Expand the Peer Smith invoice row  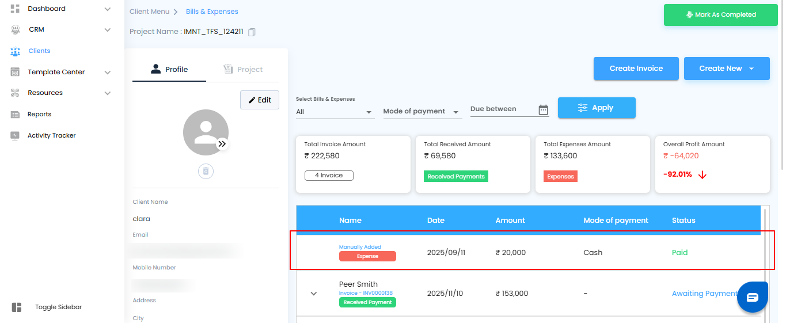[x=314, y=294]
